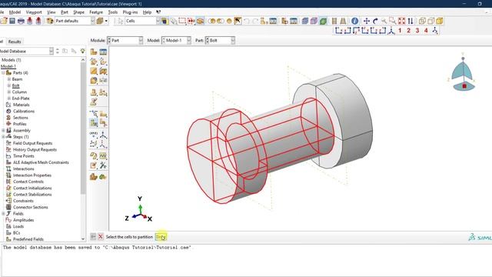Click red X to cancel procedure

101,236
